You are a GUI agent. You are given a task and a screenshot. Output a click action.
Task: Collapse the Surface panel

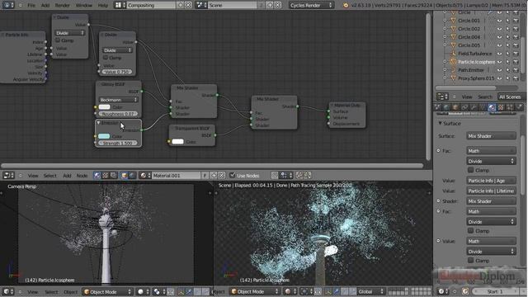tap(440, 124)
